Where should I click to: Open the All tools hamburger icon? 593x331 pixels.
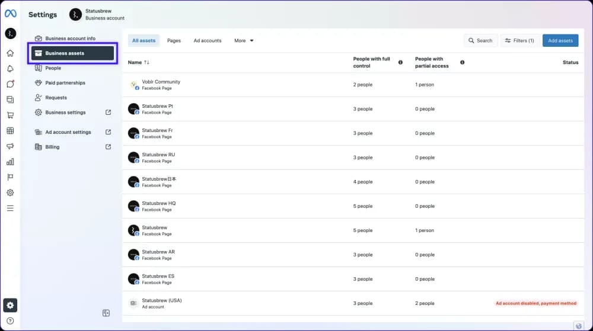coord(10,208)
